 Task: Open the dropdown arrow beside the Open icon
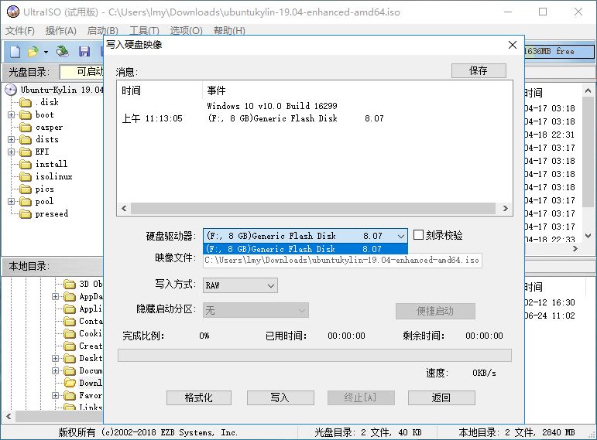point(46,52)
